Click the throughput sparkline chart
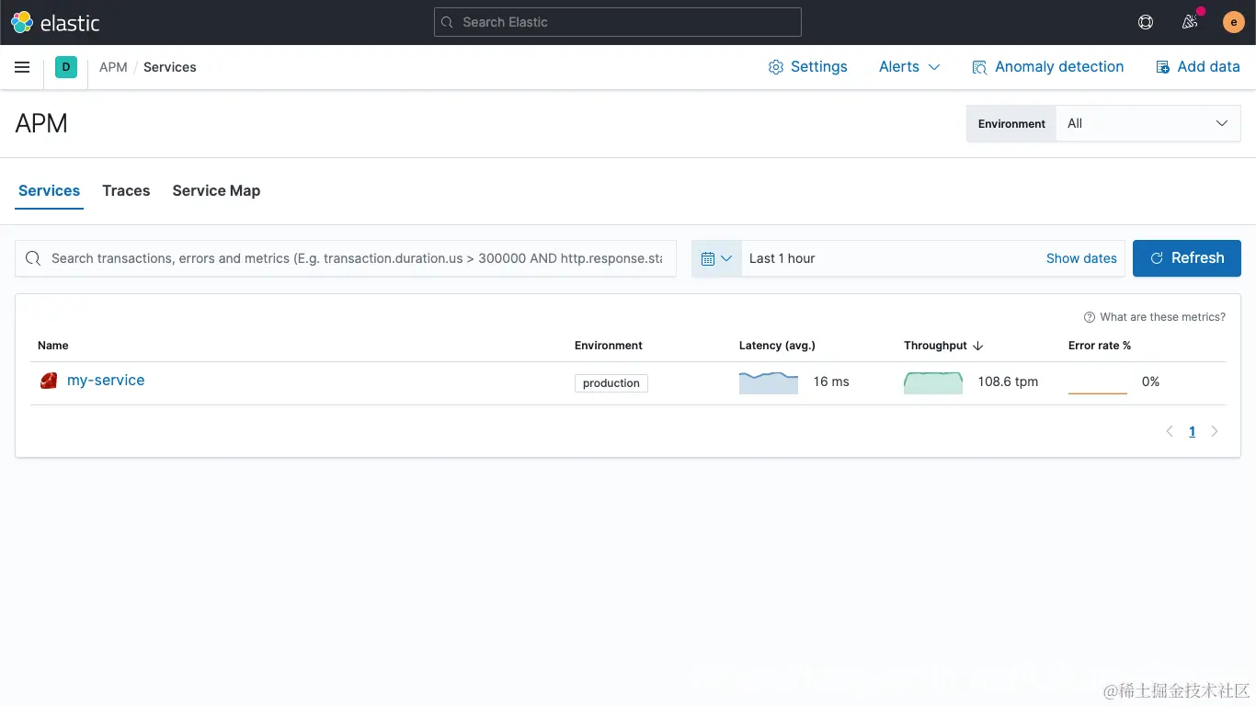The height and width of the screenshot is (706, 1256). click(933, 382)
